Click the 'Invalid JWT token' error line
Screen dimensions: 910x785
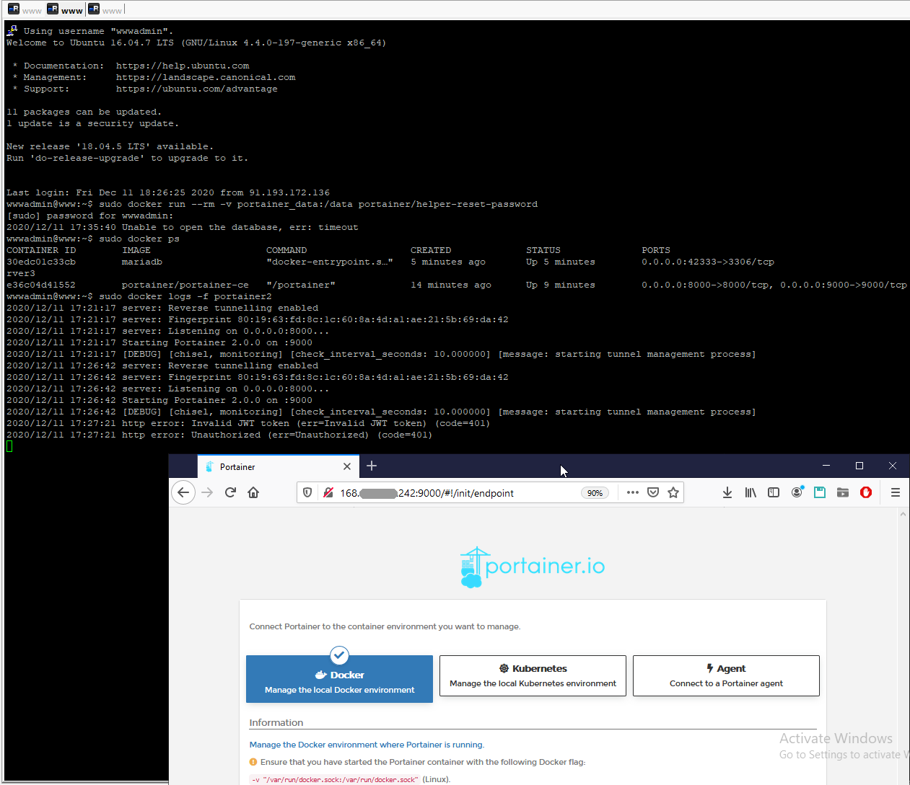coord(248,423)
